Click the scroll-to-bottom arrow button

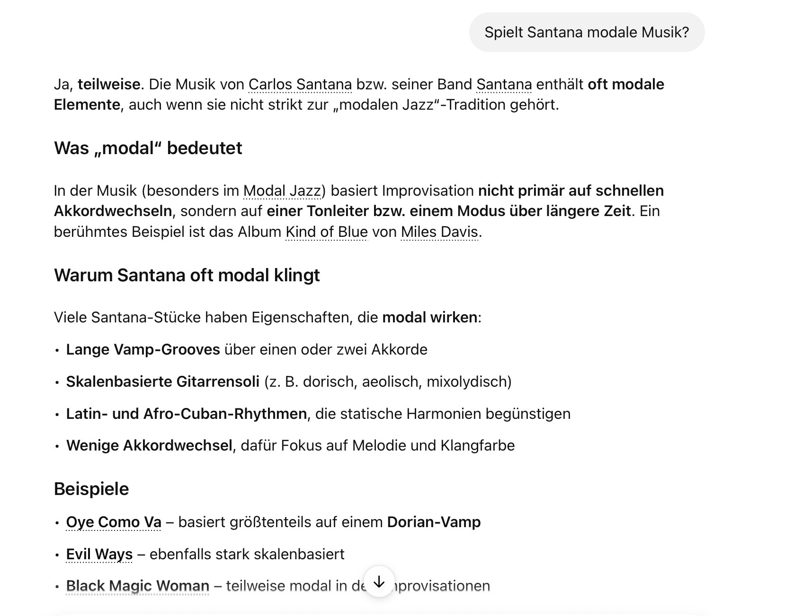pos(379,582)
